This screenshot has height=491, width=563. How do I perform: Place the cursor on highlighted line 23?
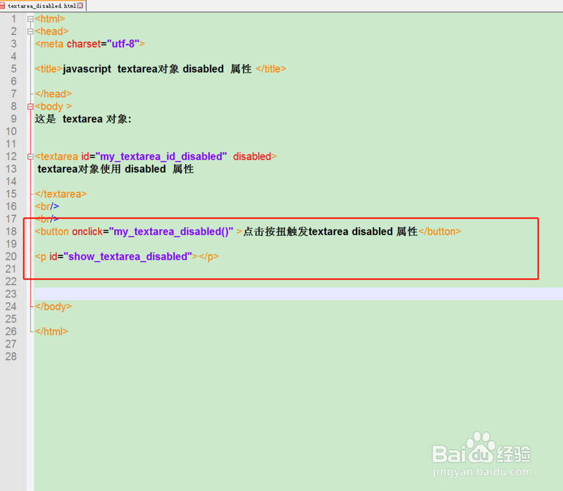[x=298, y=294]
